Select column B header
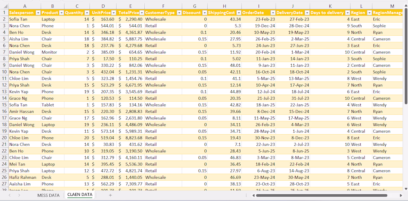Screen dimensions: 408x201 (53, 6)
